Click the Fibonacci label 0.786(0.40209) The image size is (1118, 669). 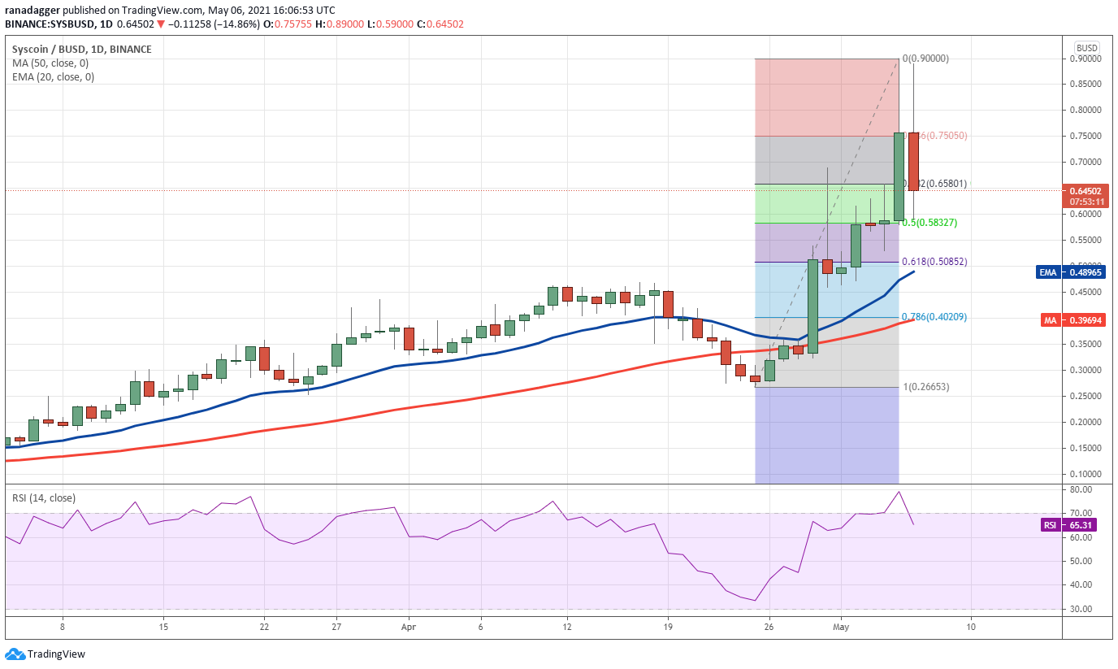[934, 317]
